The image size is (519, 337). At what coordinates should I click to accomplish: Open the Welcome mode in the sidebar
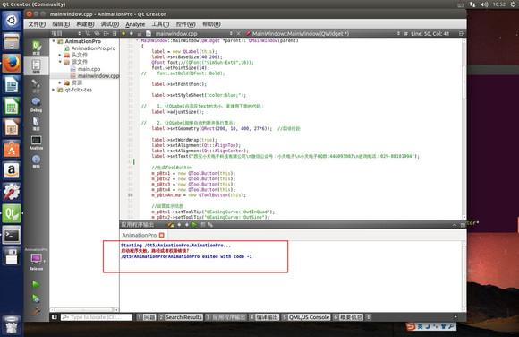coord(36,48)
